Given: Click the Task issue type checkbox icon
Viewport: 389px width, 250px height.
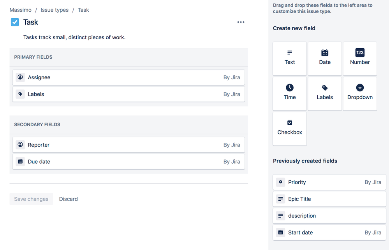Looking at the screenshot, I should click(x=15, y=22).
